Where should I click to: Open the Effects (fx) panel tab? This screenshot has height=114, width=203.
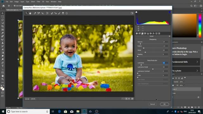coord(154,34)
